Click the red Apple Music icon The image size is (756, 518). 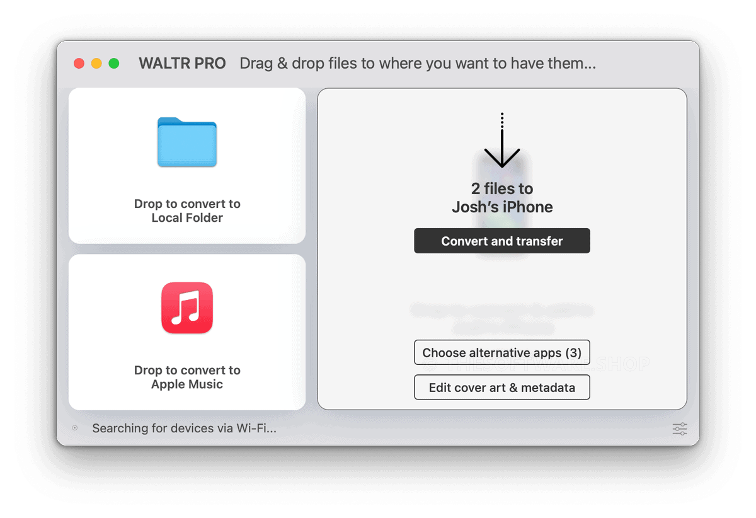pos(187,308)
